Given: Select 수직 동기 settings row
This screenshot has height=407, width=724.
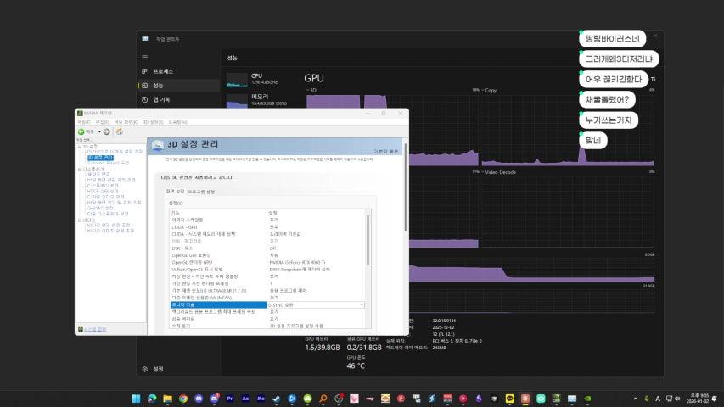Looking at the screenshot, I should [x=268, y=326].
